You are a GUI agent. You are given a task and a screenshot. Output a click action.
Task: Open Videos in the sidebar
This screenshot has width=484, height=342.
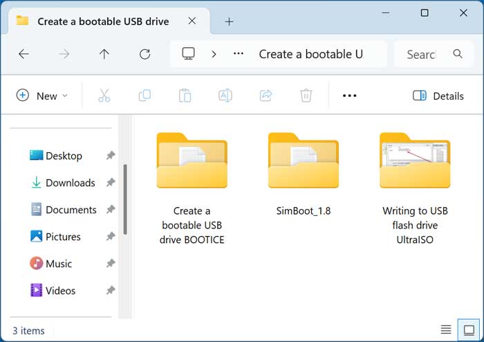tap(53, 290)
